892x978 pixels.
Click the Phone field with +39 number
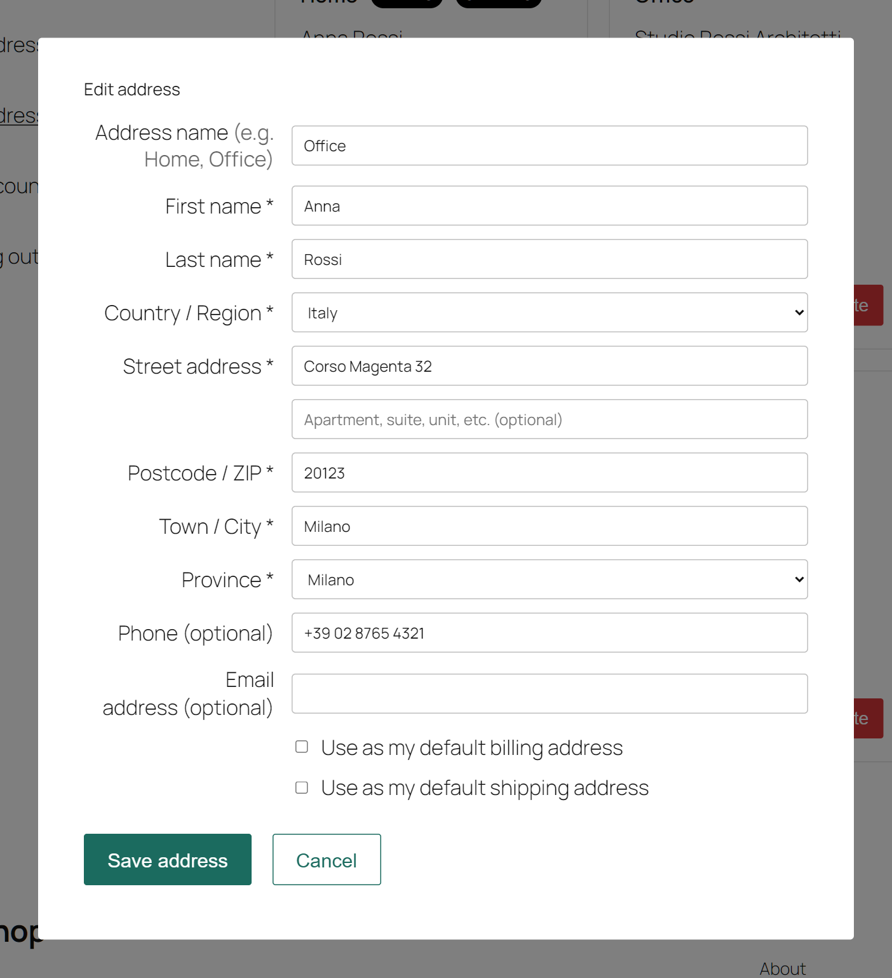(550, 633)
